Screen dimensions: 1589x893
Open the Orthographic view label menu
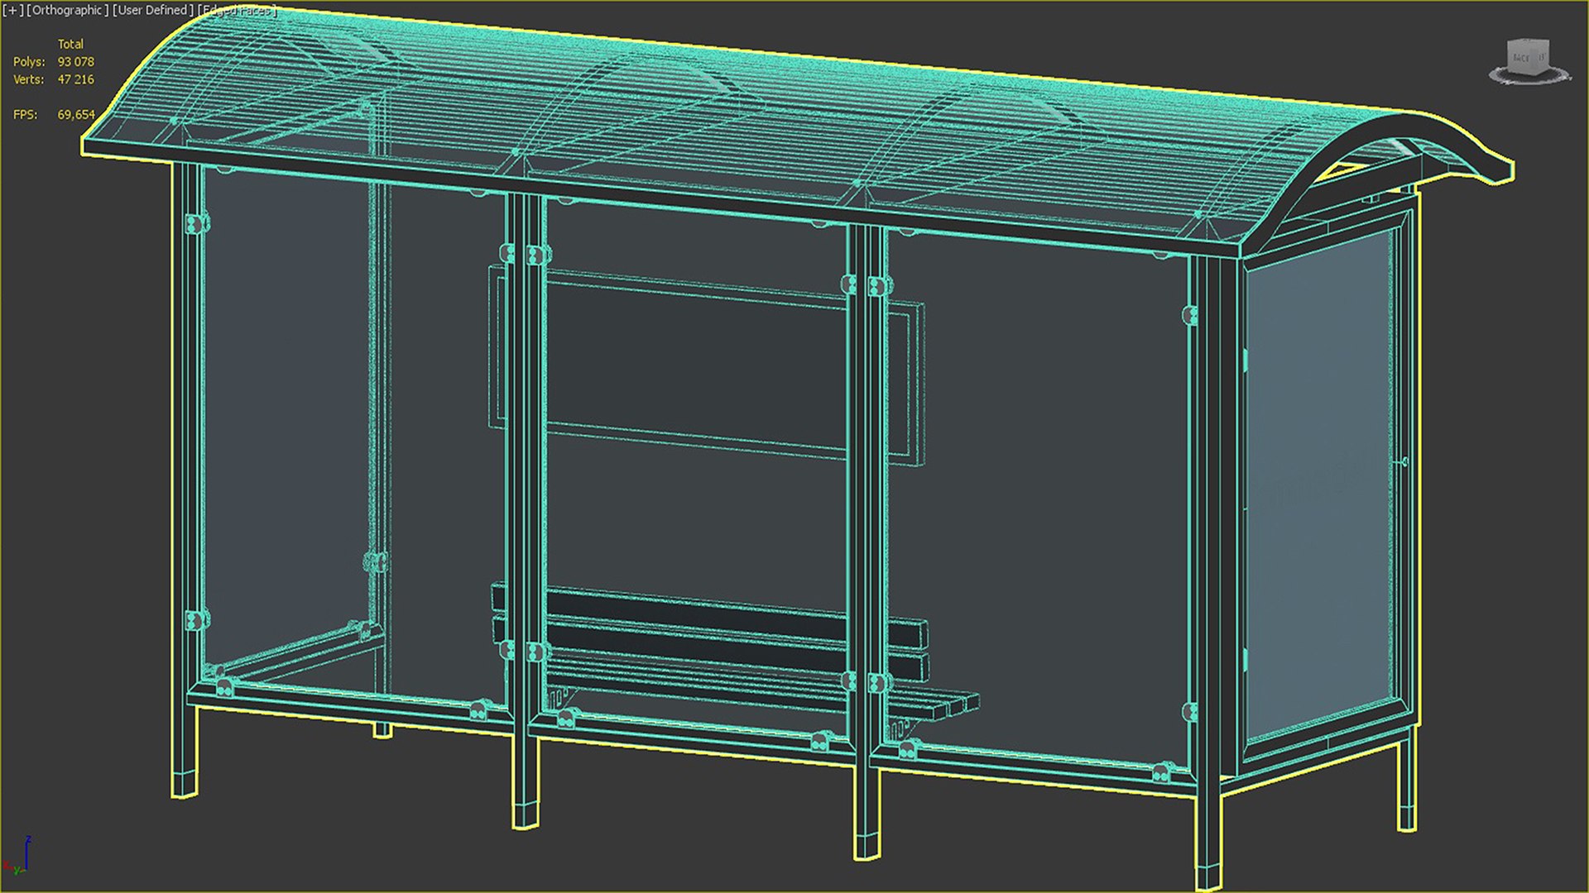pos(68,11)
